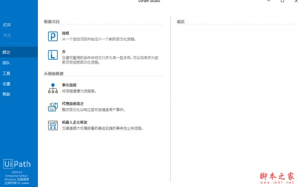This screenshot has height=187, width=299.
Task: Create a new 流程 project via its title
Action: pyautogui.click(x=65, y=33)
